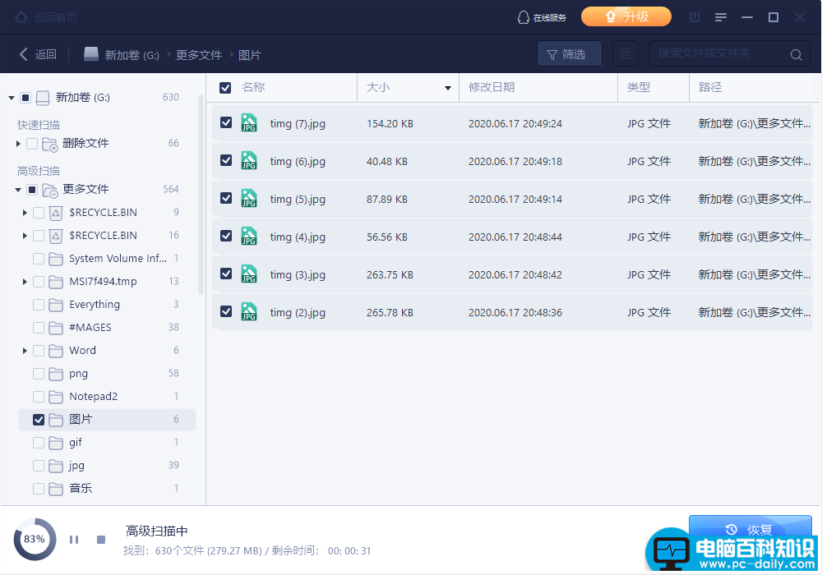The height and width of the screenshot is (575, 822).
Task: Uncheck the timg (6).jpg checkbox
Action: (x=226, y=160)
